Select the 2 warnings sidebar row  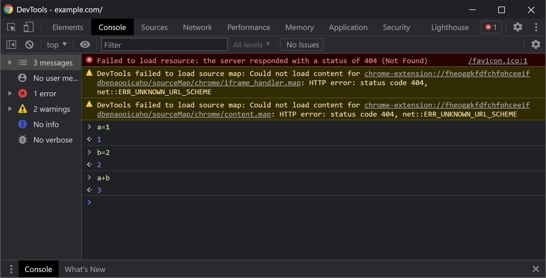click(41, 109)
